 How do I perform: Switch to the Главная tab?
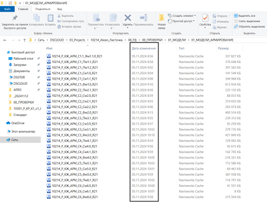tap(23, 9)
